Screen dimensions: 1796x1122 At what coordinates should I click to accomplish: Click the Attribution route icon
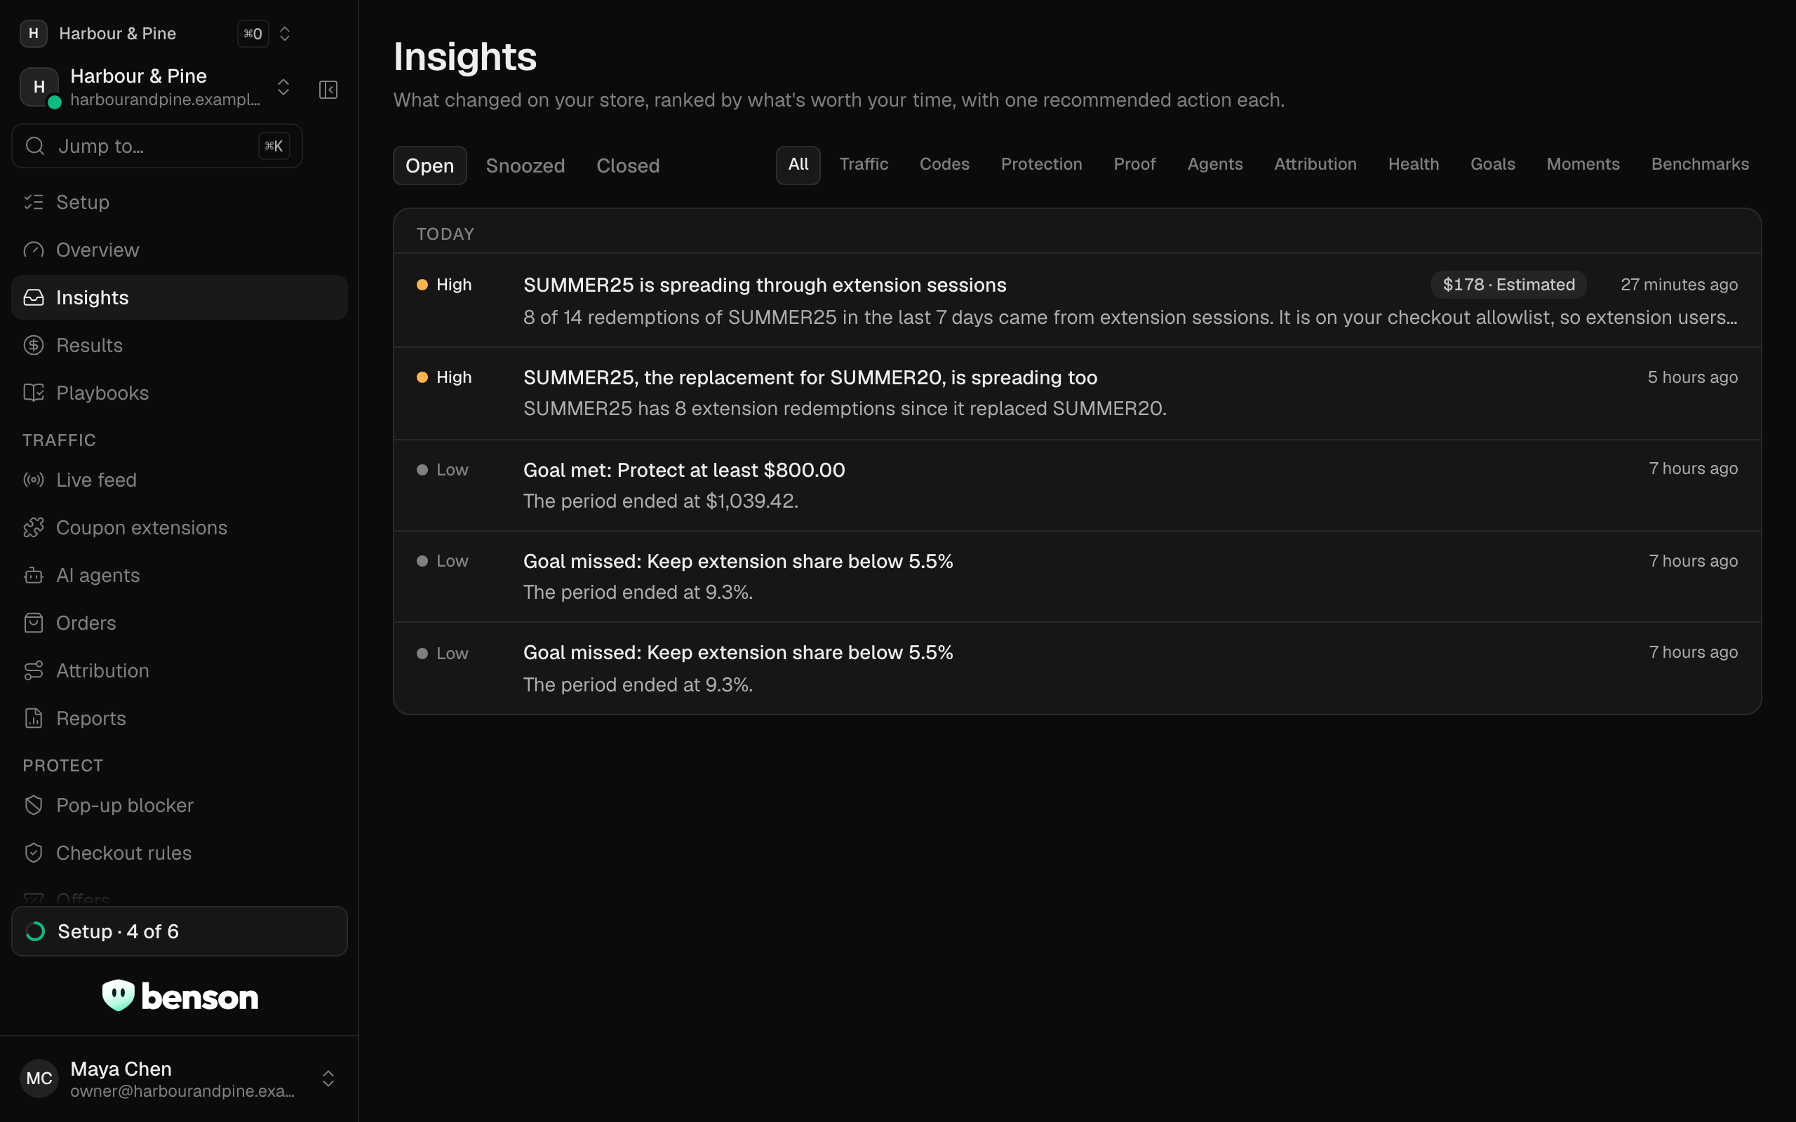coord(34,670)
